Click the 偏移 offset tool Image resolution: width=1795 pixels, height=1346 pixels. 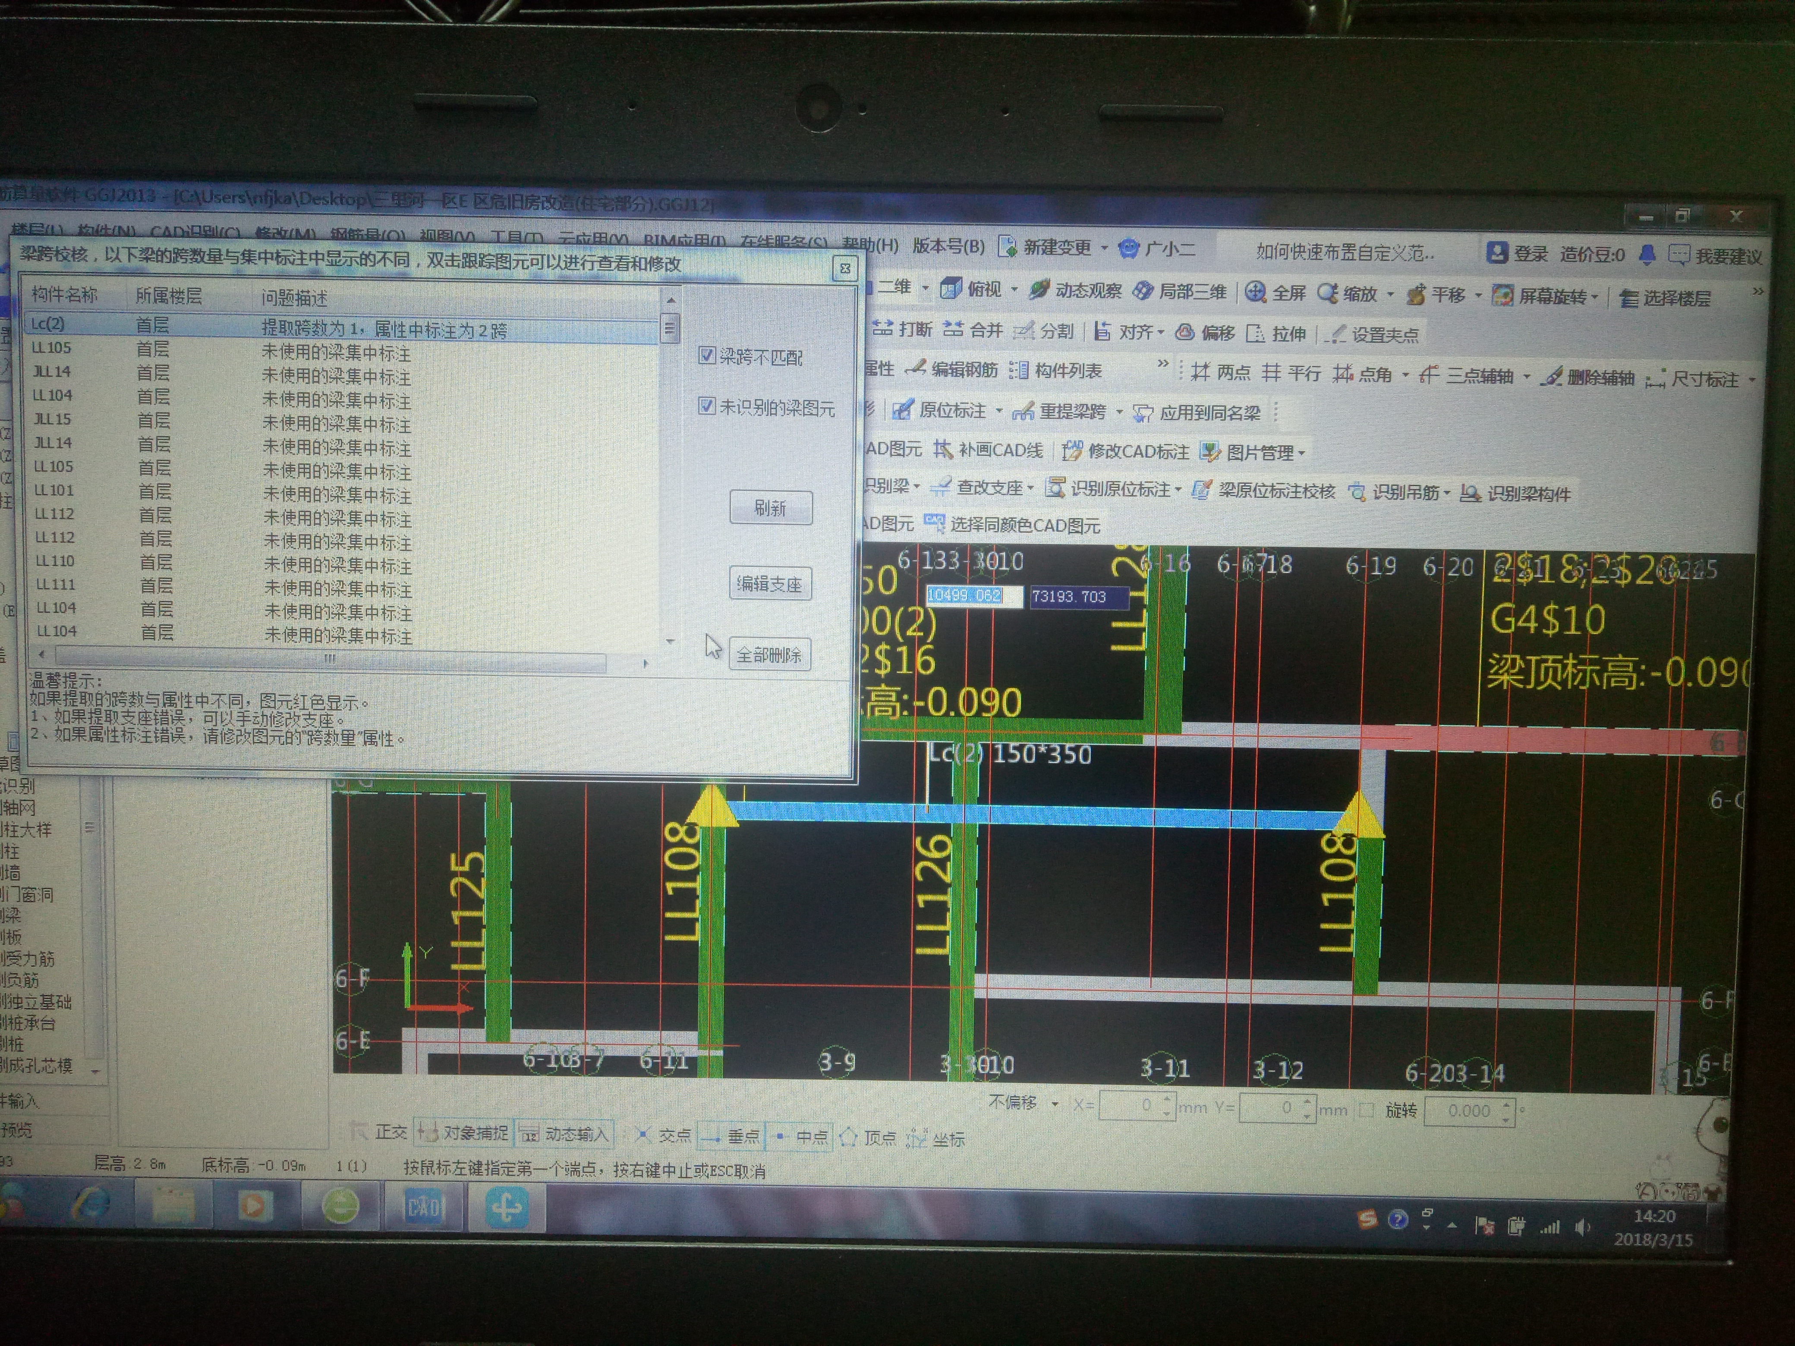coord(1205,332)
